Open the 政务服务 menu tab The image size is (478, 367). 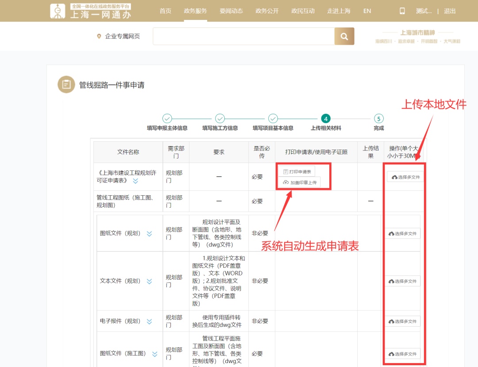195,11
